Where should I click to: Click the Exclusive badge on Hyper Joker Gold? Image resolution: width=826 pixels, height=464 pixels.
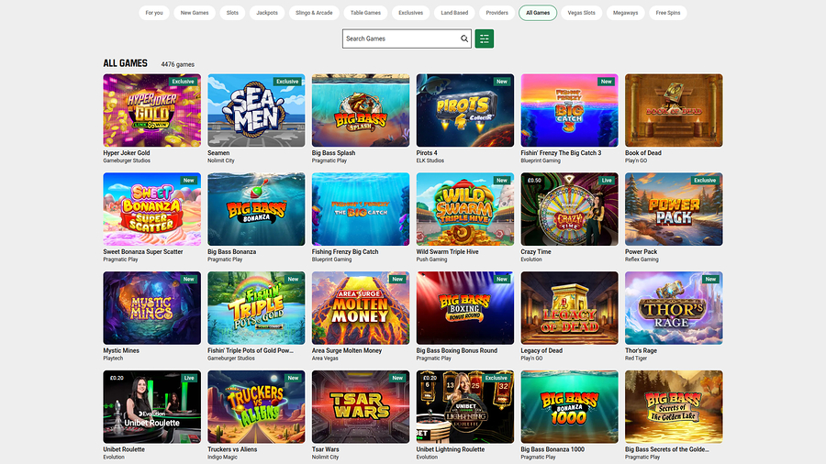(183, 82)
